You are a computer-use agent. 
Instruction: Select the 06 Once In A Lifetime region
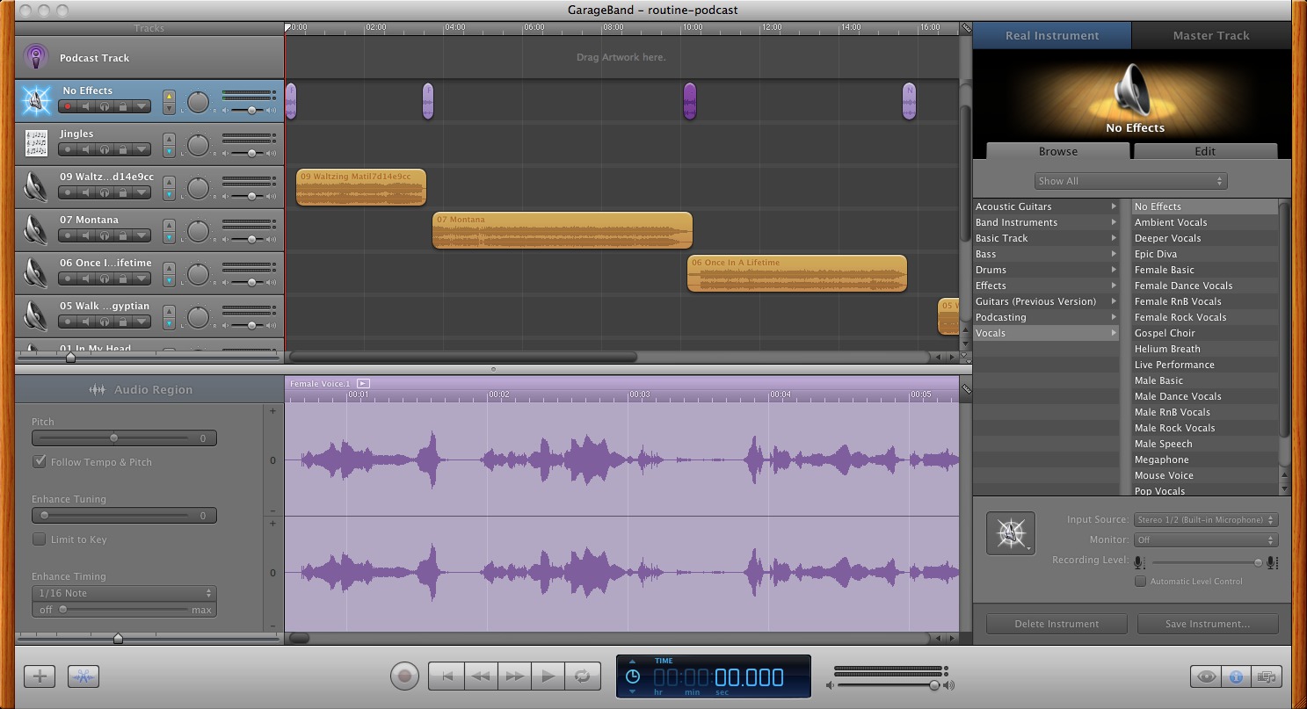point(796,273)
